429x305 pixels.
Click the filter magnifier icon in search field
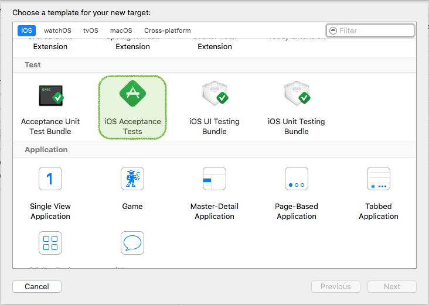333,30
